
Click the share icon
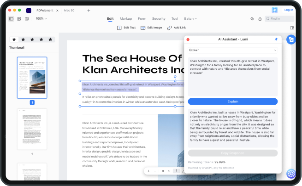pyautogui.click(x=260, y=19)
